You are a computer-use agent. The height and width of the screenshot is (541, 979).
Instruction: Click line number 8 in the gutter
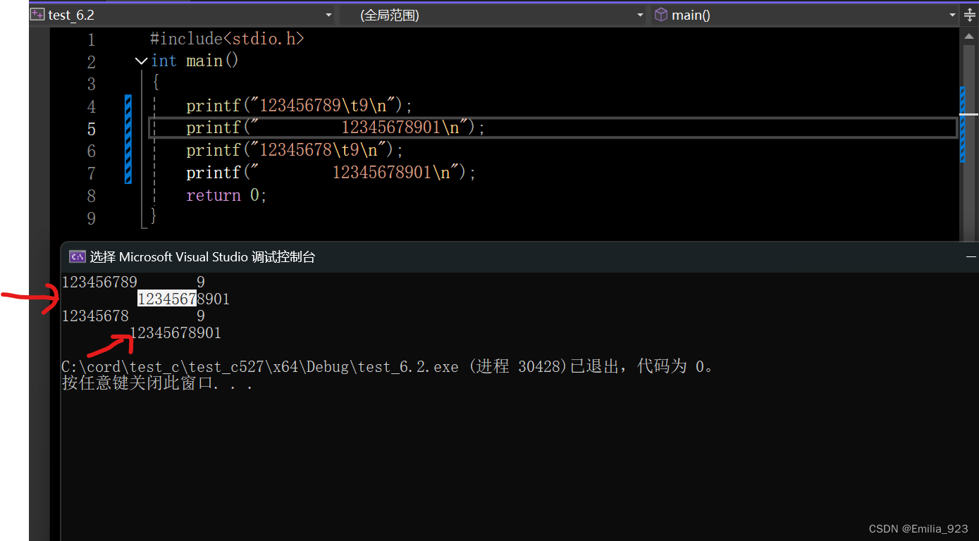pyautogui.click(x=91, y=197)
